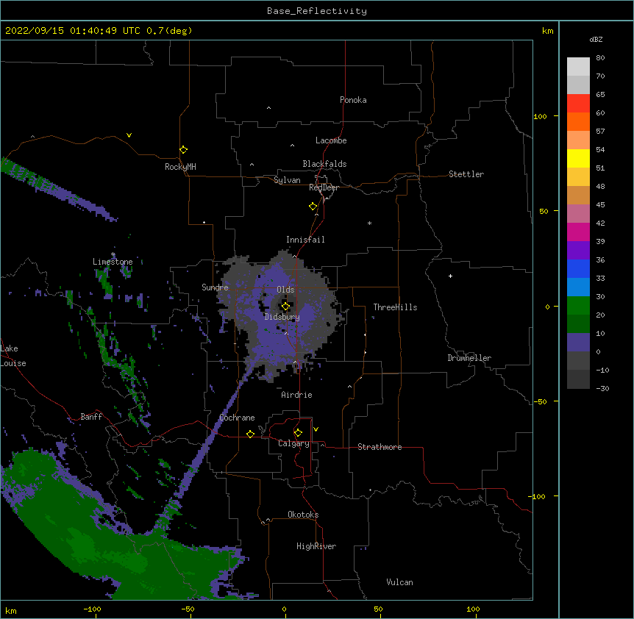Click the Innisfail city label
Screen dimensions: 634x619
(x=305, y=240)
